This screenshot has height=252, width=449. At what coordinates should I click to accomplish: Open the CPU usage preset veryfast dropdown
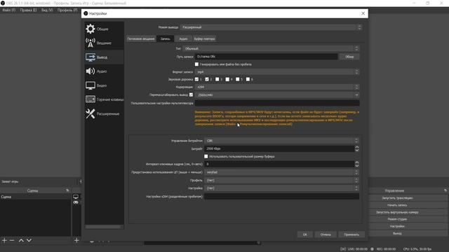pyautogui.click(x=281, y=172)
